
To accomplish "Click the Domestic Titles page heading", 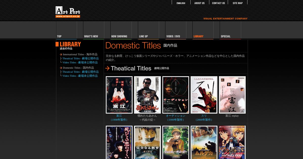I will click(x=141, y=45).
